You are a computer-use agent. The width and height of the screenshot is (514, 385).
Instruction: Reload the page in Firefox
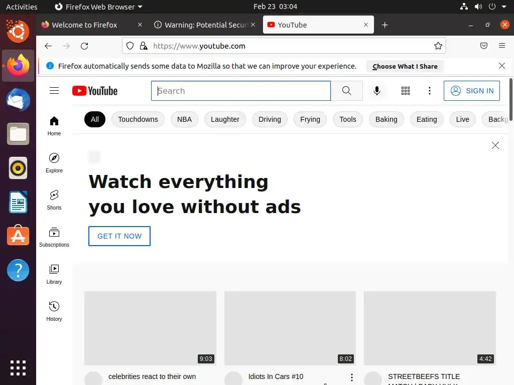tap(84, 46)
